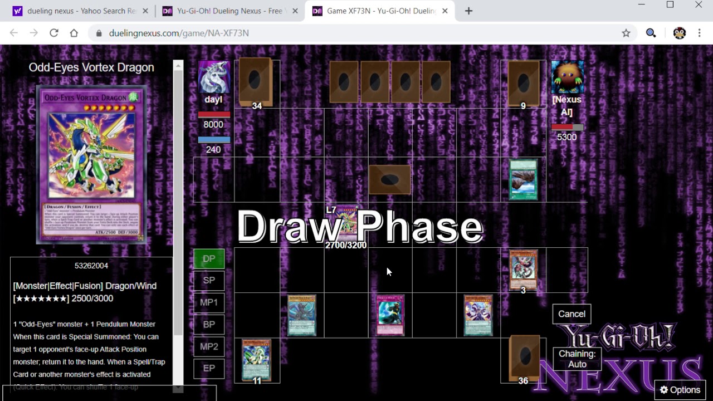Viewport: 713px width, 401px height.
Task: Toggle the Chaining: Auto setting
Action: [577, 359]
